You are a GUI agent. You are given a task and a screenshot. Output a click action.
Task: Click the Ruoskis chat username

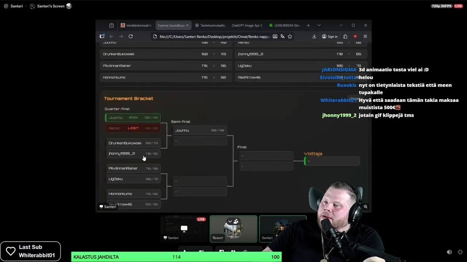tap(347, 85)
